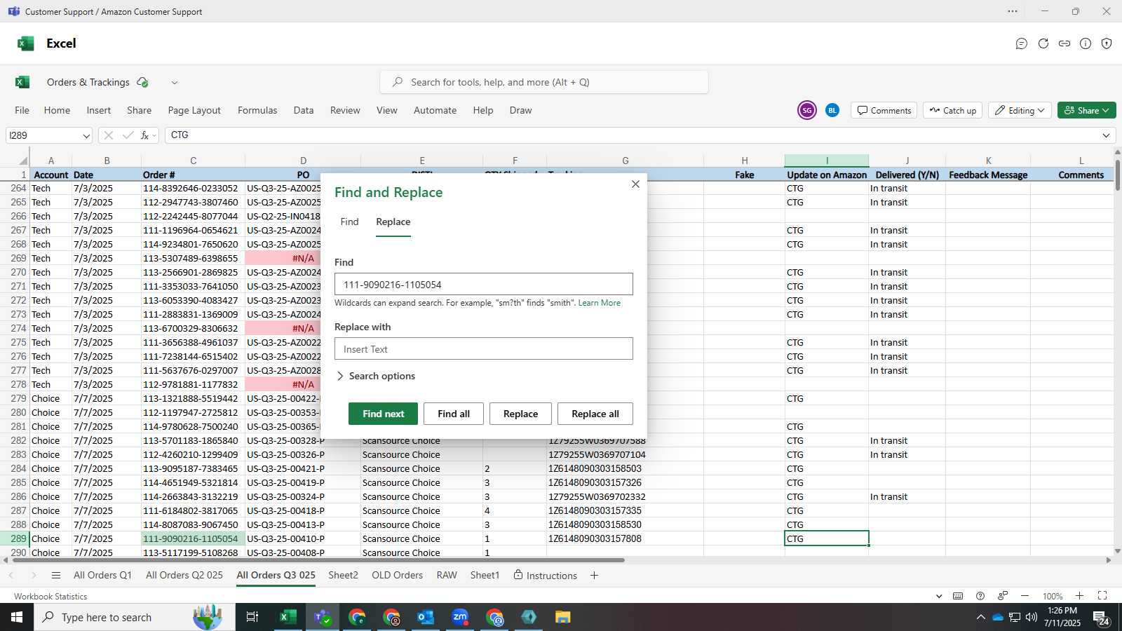
Task: Click the zoom out minus icon
Action: (1025, 596)
